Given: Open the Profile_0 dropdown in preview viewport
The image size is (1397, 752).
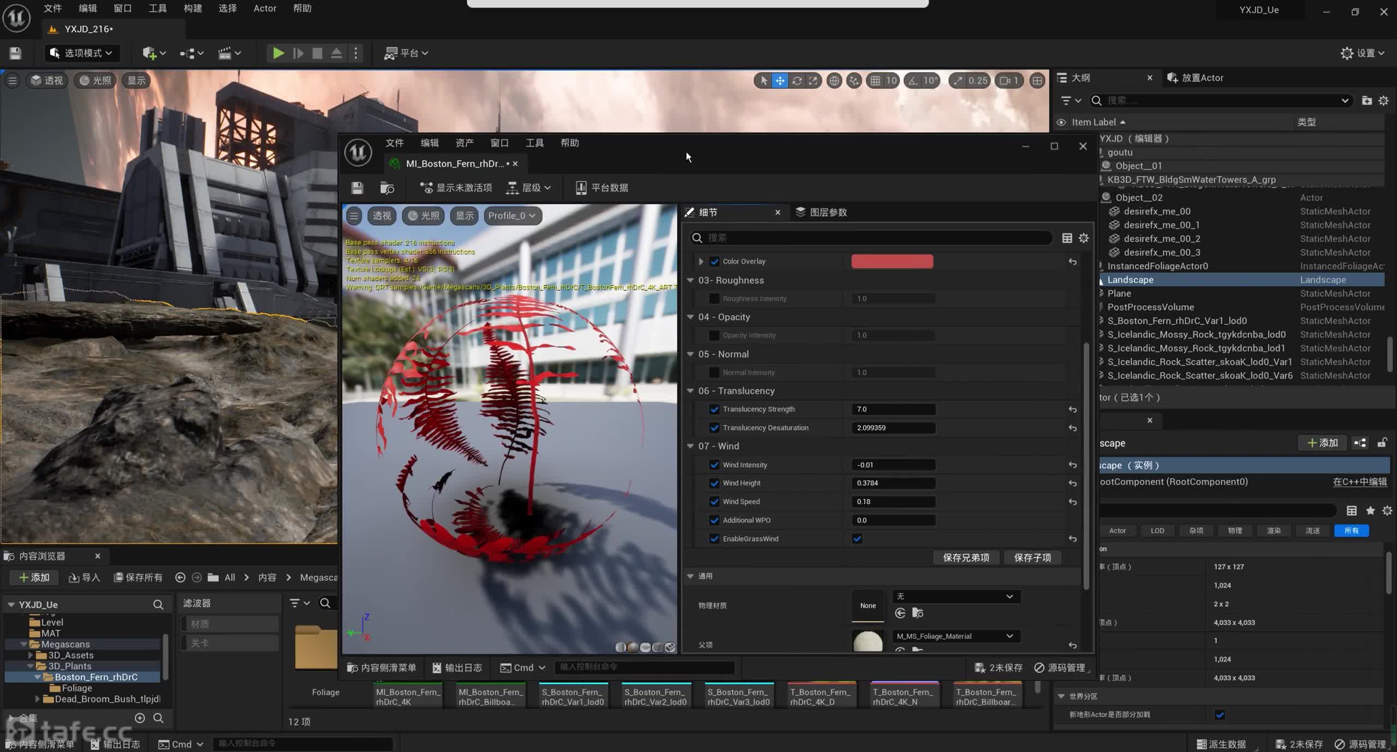Looking at the screenshot, I should click(x=512, y=216).
